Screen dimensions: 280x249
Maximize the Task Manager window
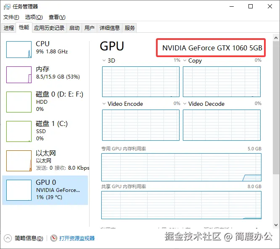(x=251, y=6)
